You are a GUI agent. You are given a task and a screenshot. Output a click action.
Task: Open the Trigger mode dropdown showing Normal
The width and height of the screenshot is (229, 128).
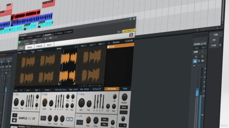click(x=26, y=52)
